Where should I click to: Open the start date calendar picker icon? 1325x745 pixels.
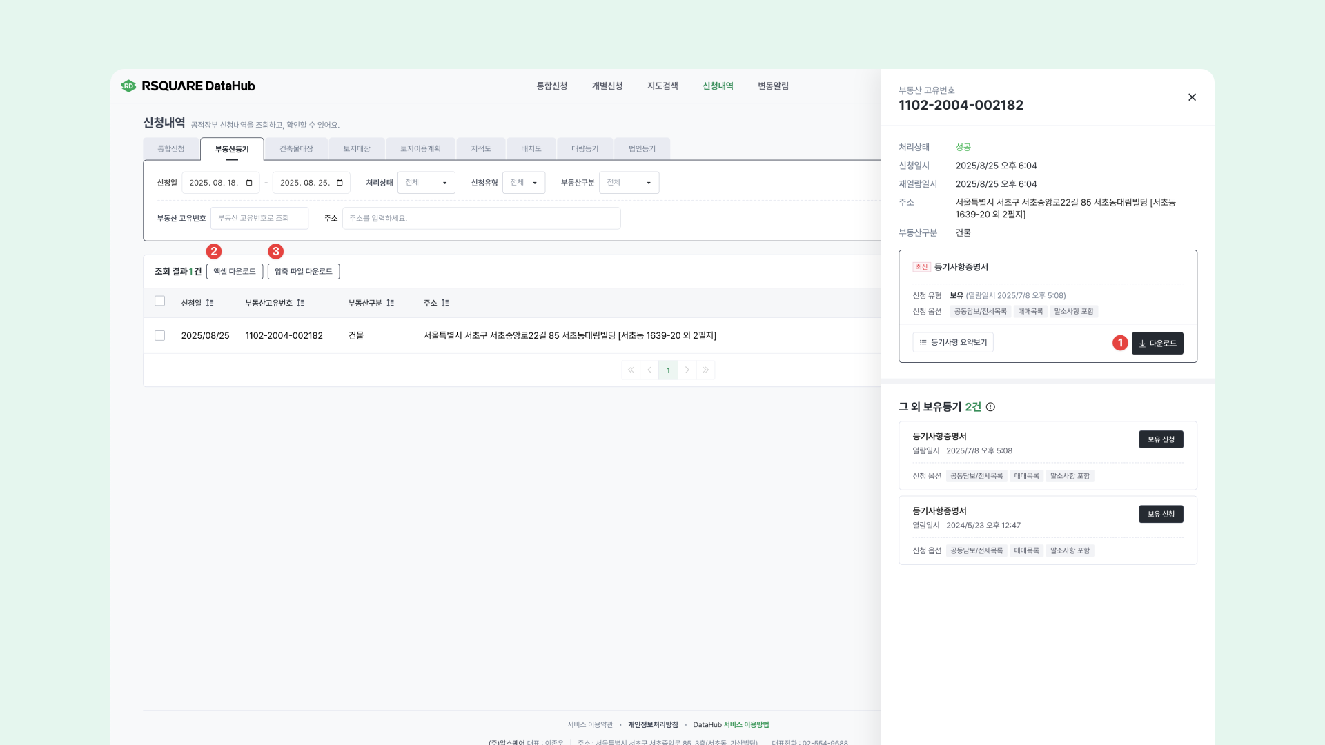249,183
